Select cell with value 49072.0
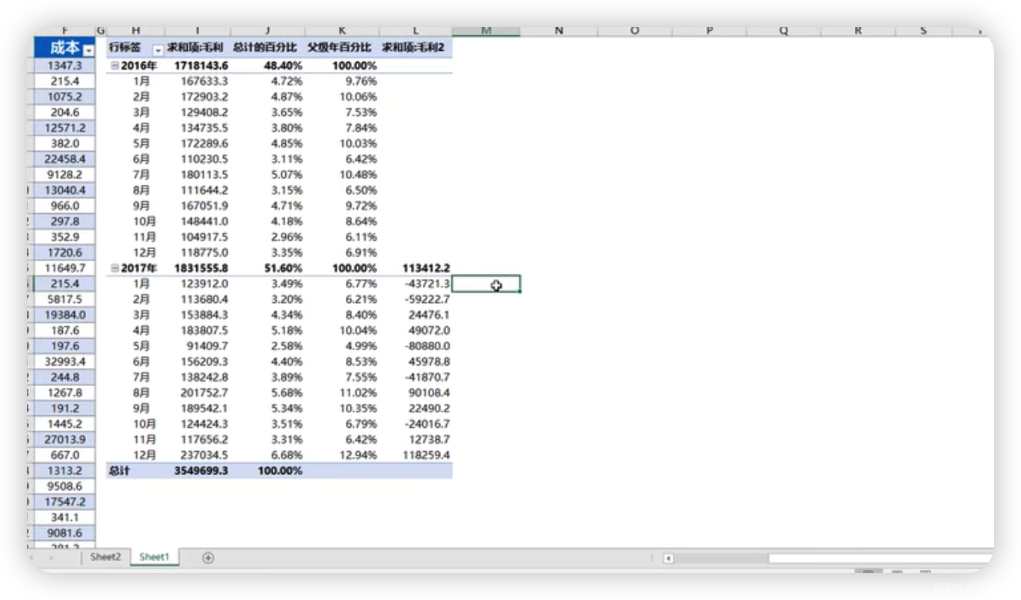Image resolution: width=1021 pixels, height=600 pixels. [x=415, y=331]
